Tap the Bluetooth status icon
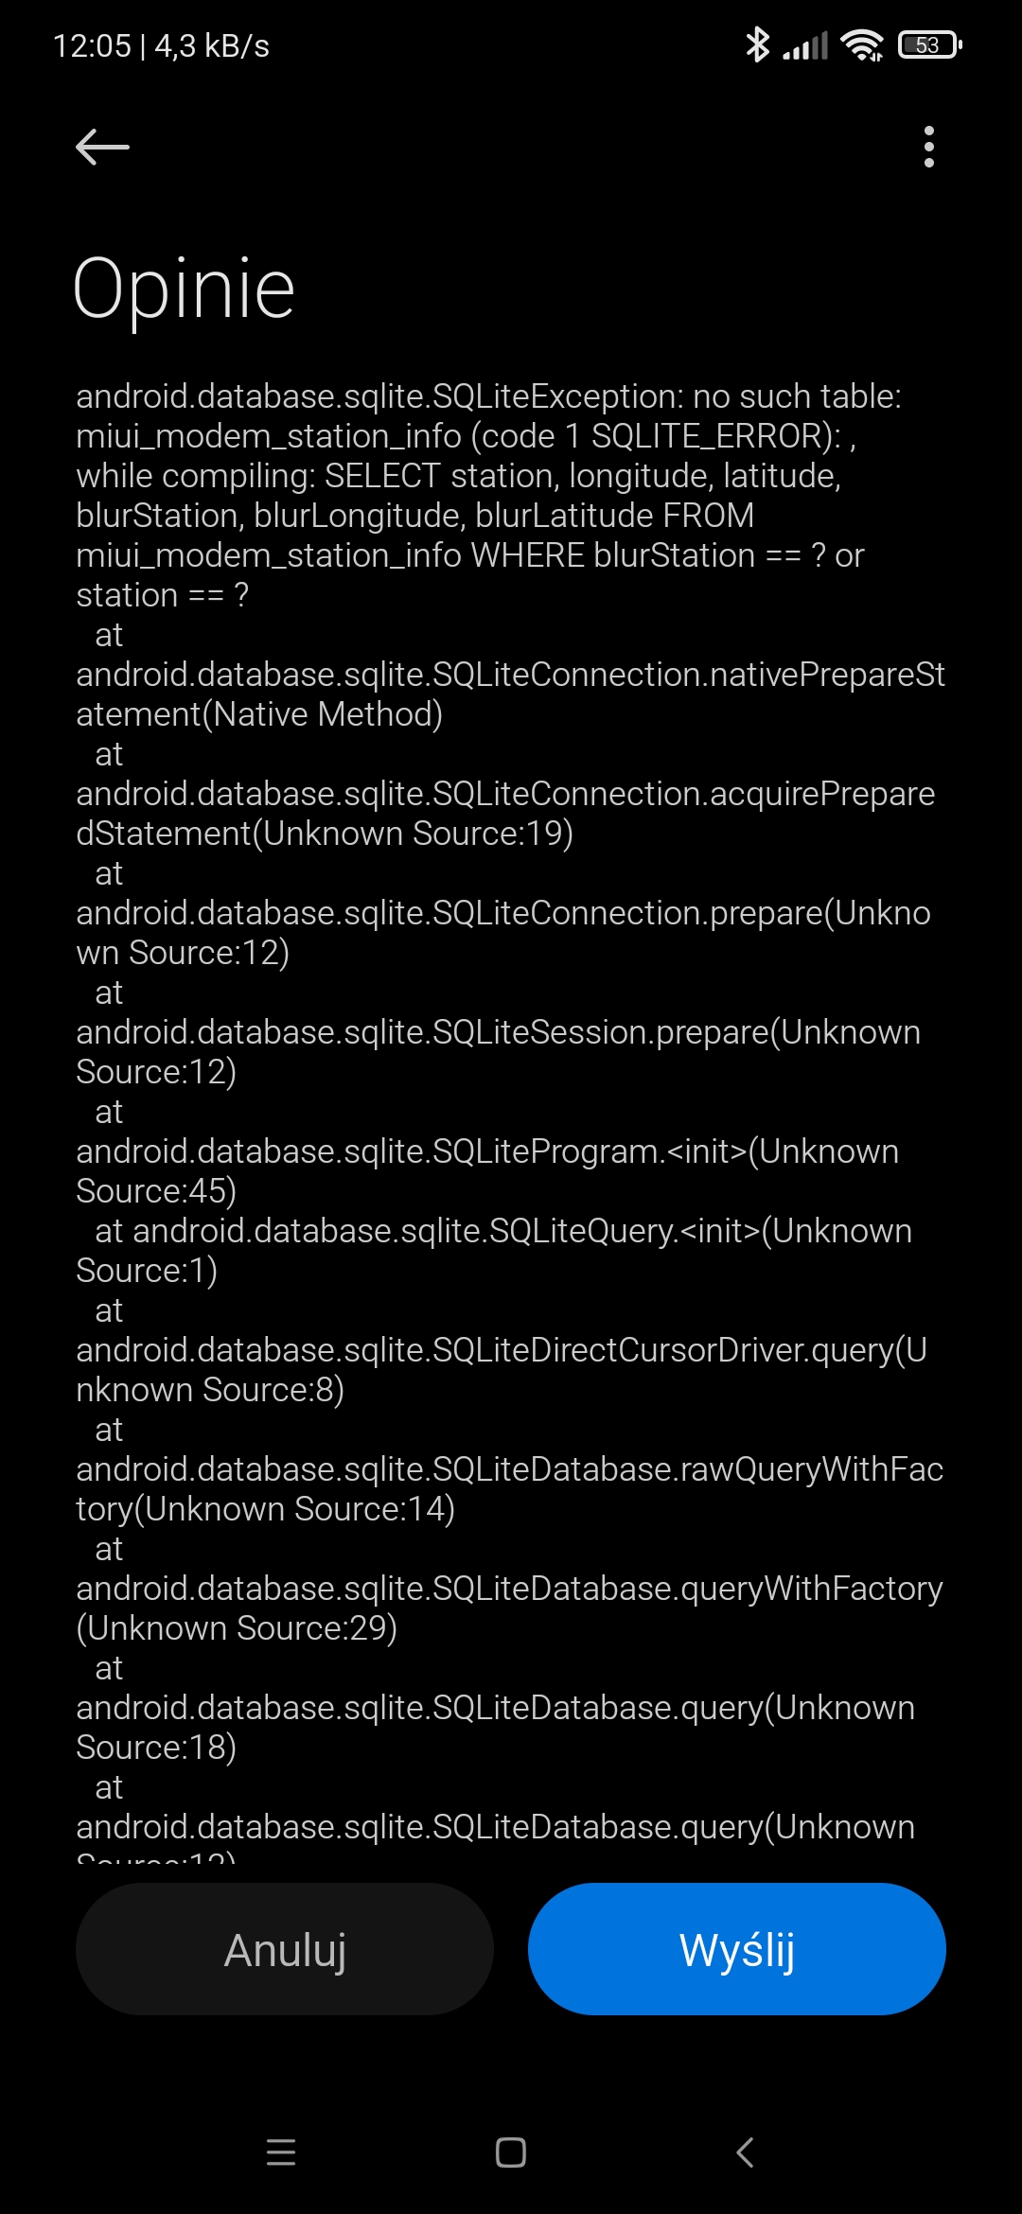 [757, 44]
